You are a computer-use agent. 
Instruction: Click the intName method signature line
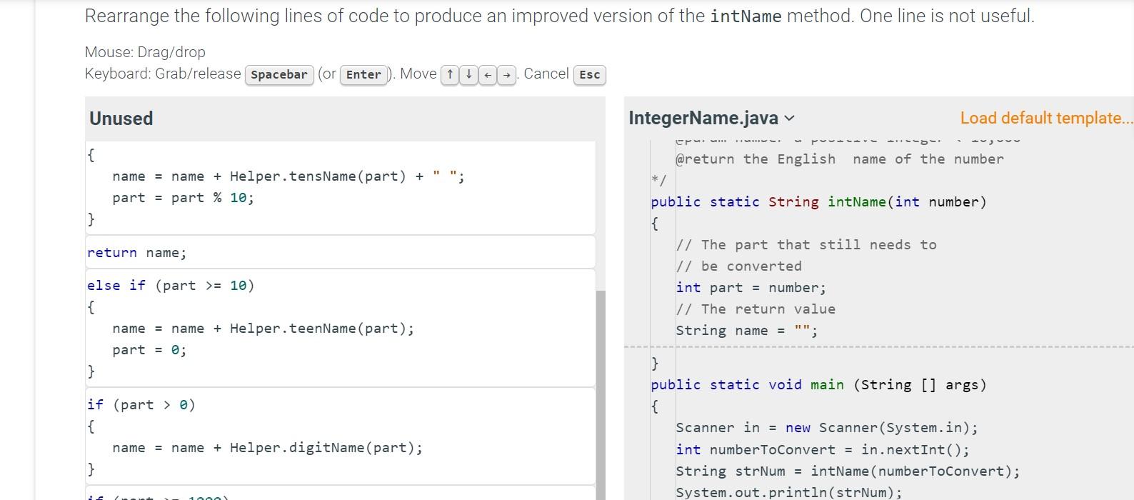[x=818, y=202]
